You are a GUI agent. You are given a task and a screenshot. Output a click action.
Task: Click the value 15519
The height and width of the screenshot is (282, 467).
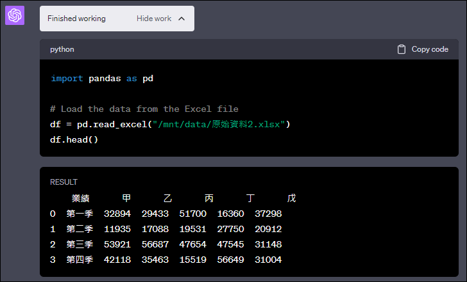tap(192, 260)
